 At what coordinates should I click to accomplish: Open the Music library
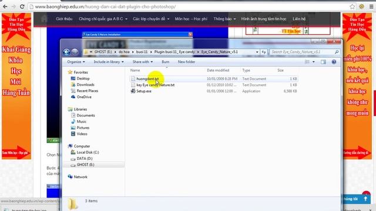(81, 122)
